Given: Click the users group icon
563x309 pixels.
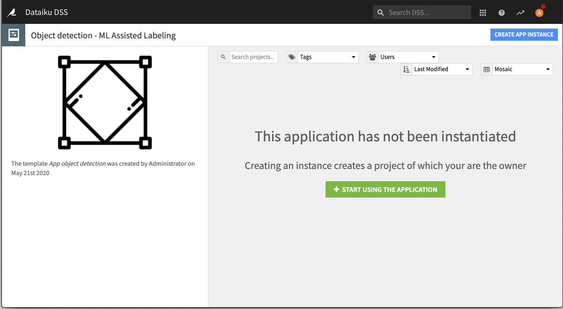Looking at the screenshot, I should (x=372, y=57).
